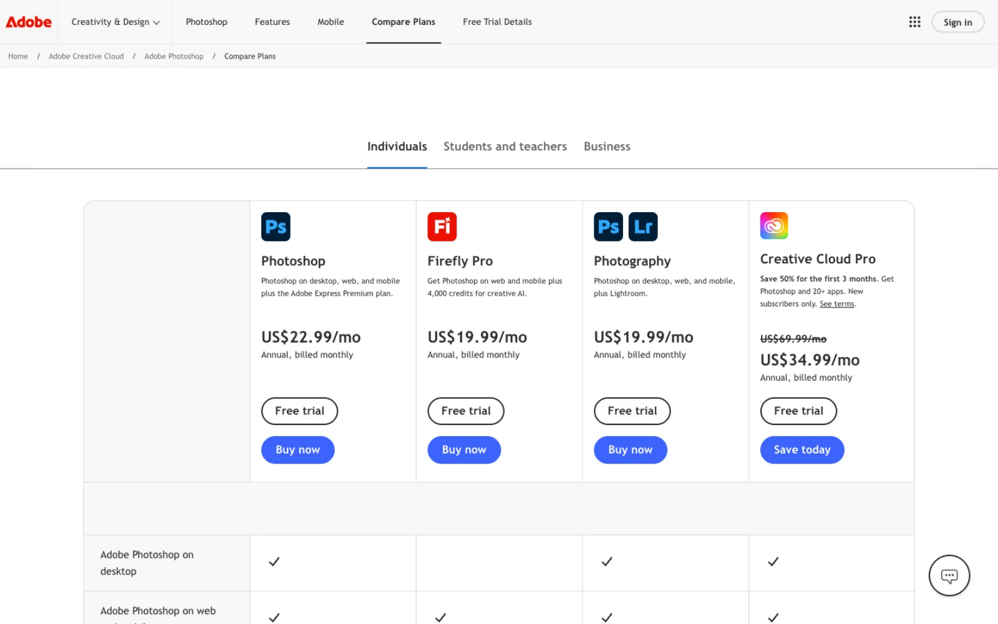Click the Creative Cloud Pro title
Screen dimensions: 998x624
pos(818,259)
